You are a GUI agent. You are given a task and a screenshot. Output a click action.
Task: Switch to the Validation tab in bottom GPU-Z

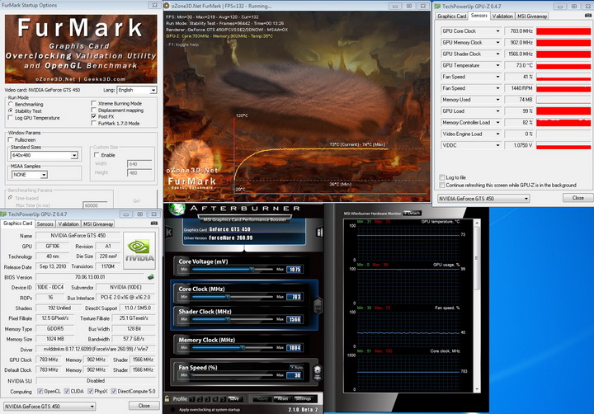68,223
